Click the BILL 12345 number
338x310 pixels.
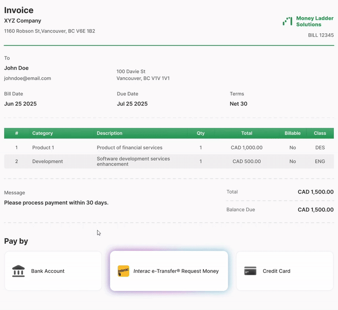pos(321,35)
